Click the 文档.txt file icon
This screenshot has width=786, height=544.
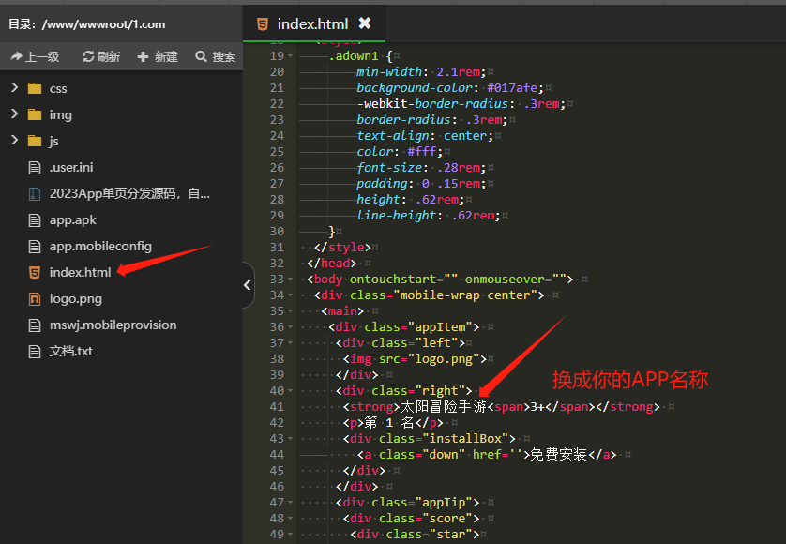pyautogui.click(x=35, y=352)
